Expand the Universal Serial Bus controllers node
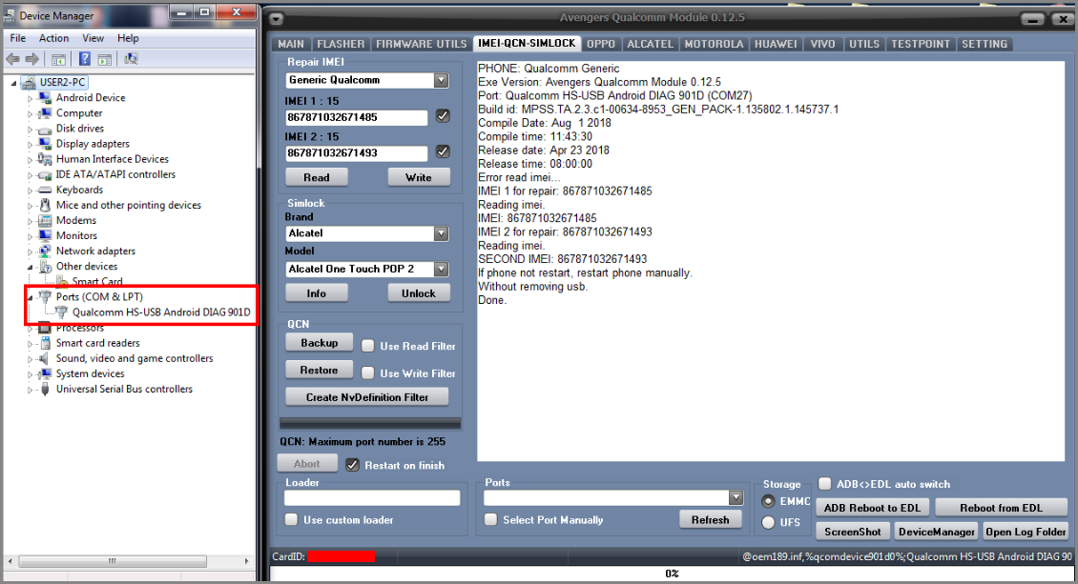Image resolution: width=1078 pixels, height=584 pixels. coord(31,389)
